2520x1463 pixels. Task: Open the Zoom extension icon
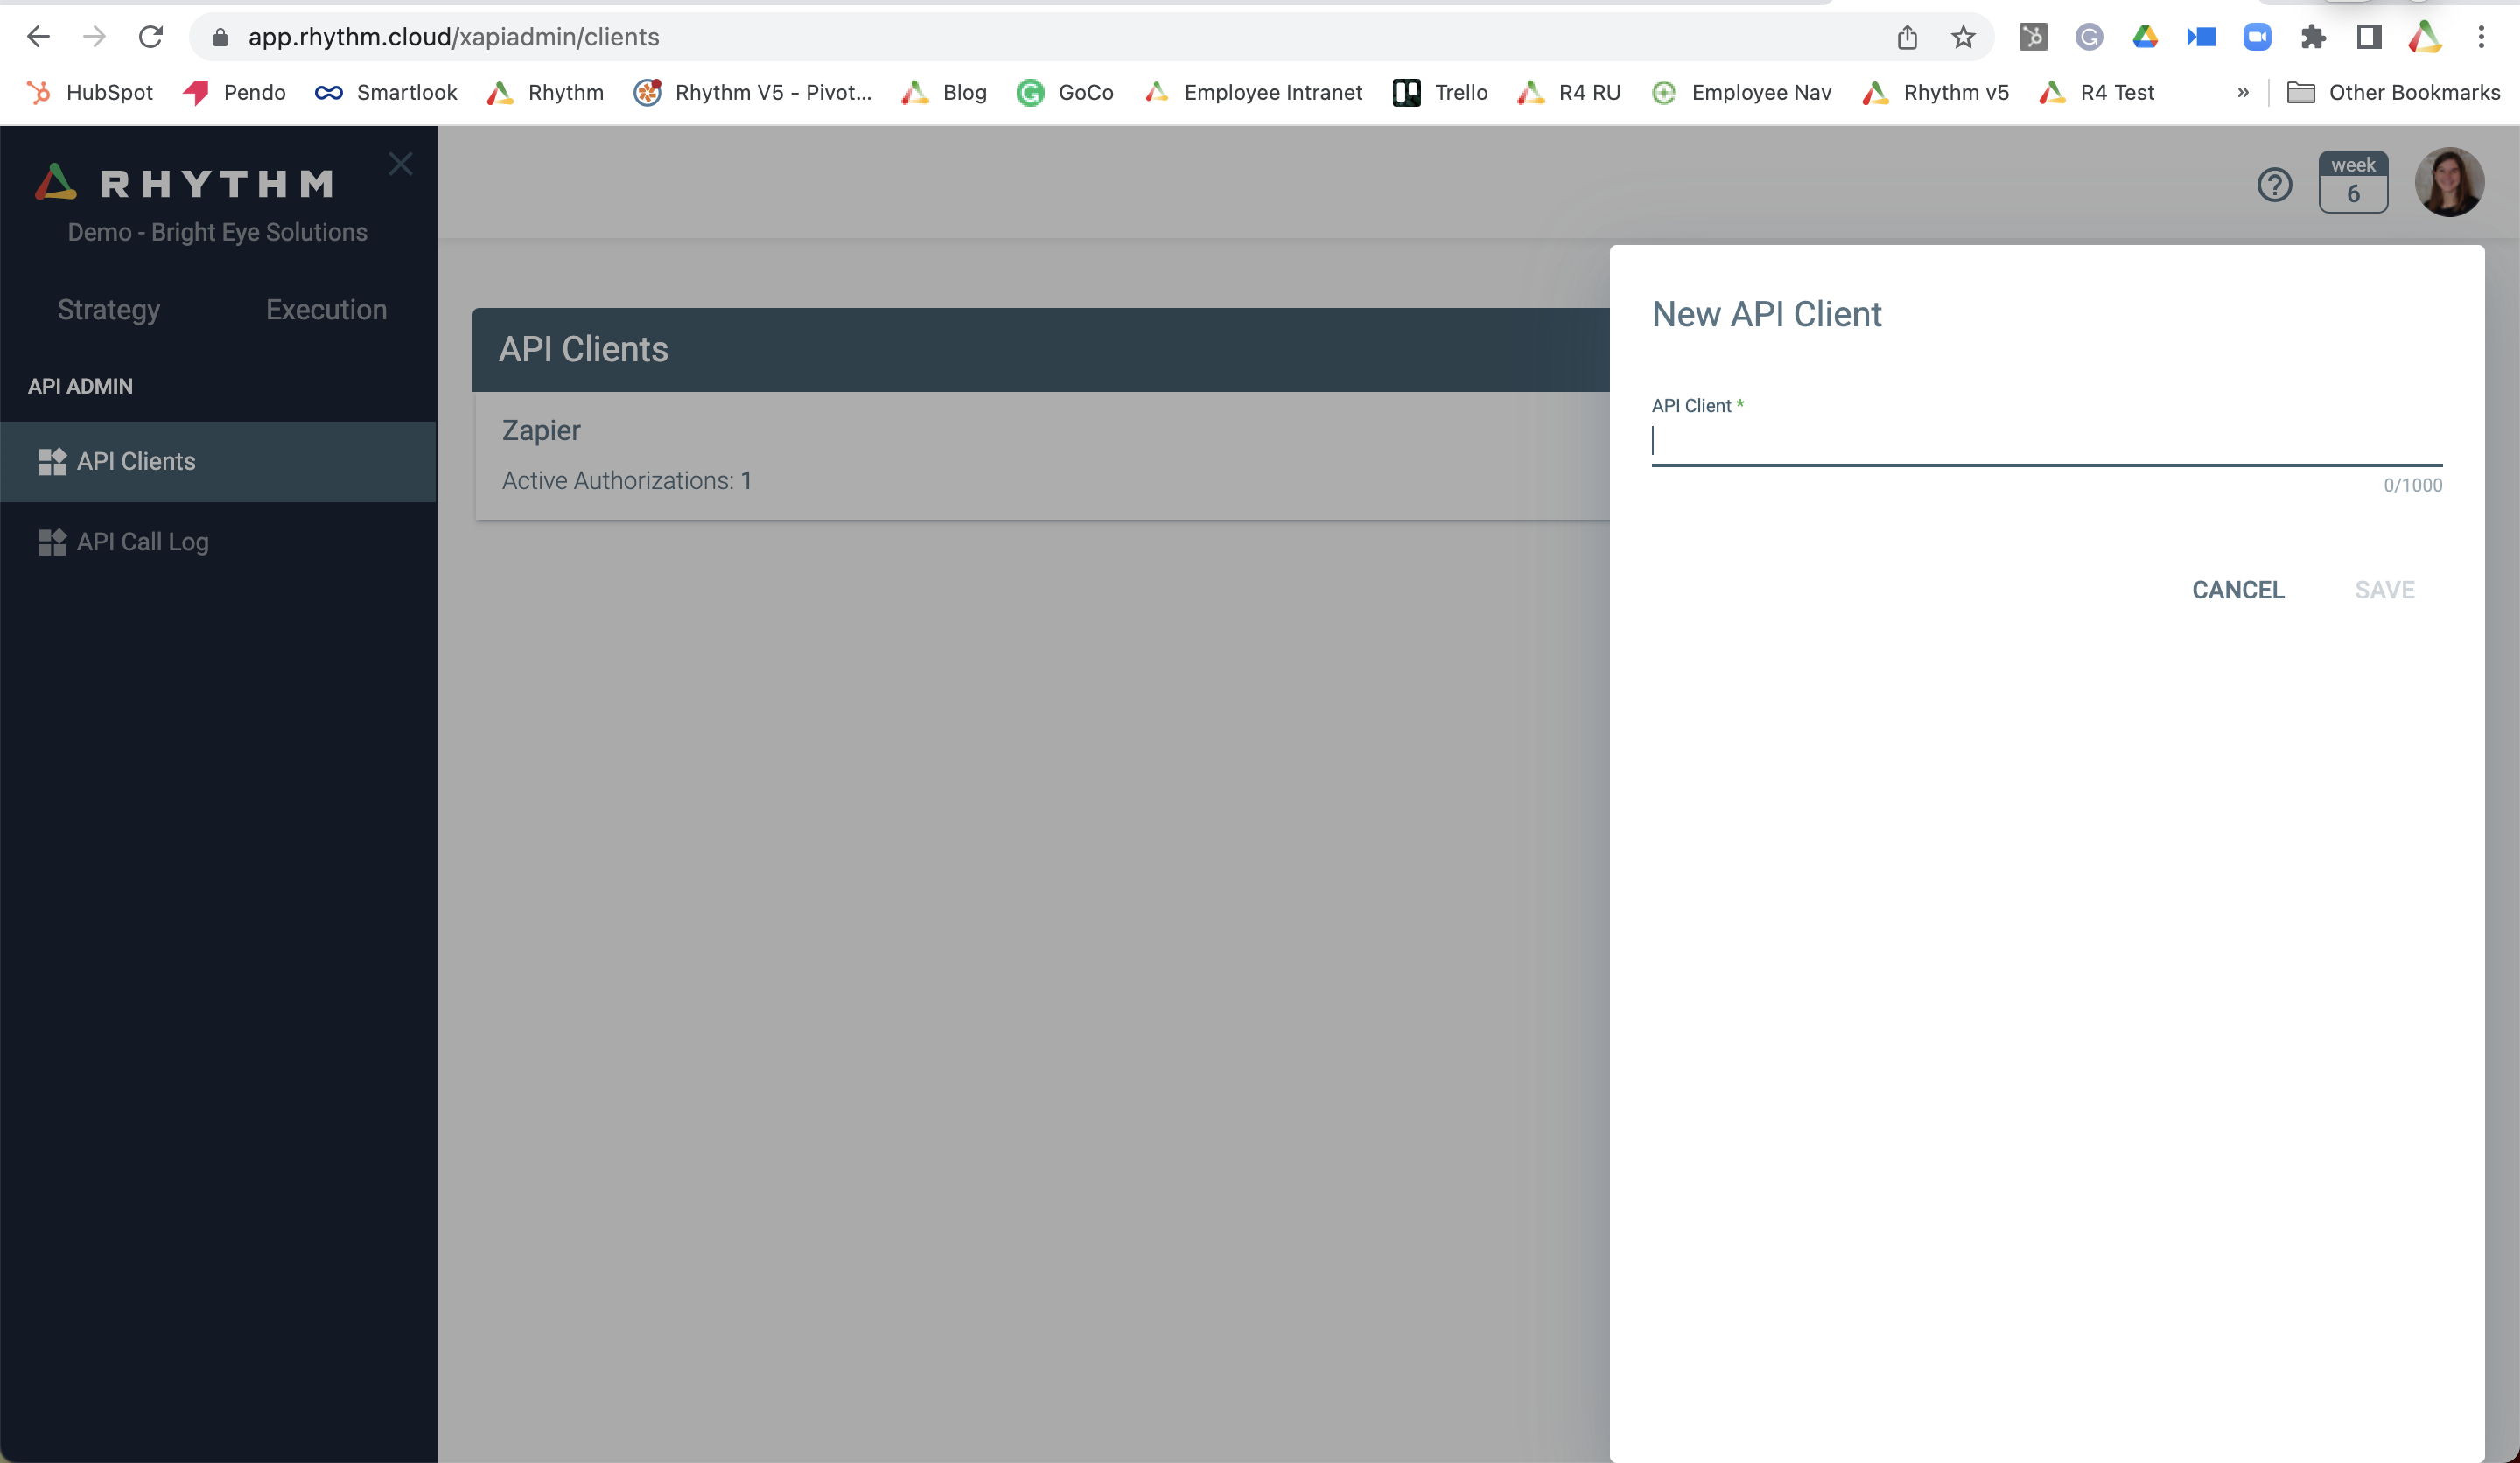pyautogui.click(x=2257, y=37)
